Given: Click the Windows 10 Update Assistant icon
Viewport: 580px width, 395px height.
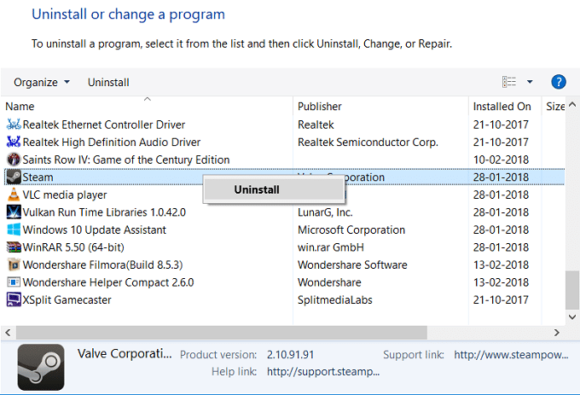Looking at the screenshot, I should click(x=13, y=230).
